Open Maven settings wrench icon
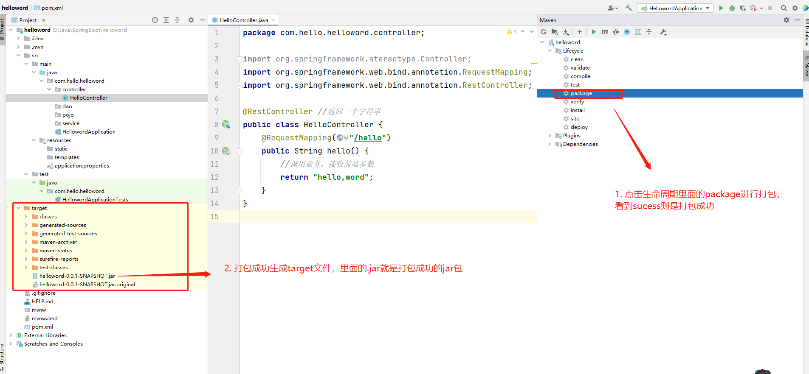Image resolution: width=809 pixels, height=374 pixels. click(x=663, y=32)
